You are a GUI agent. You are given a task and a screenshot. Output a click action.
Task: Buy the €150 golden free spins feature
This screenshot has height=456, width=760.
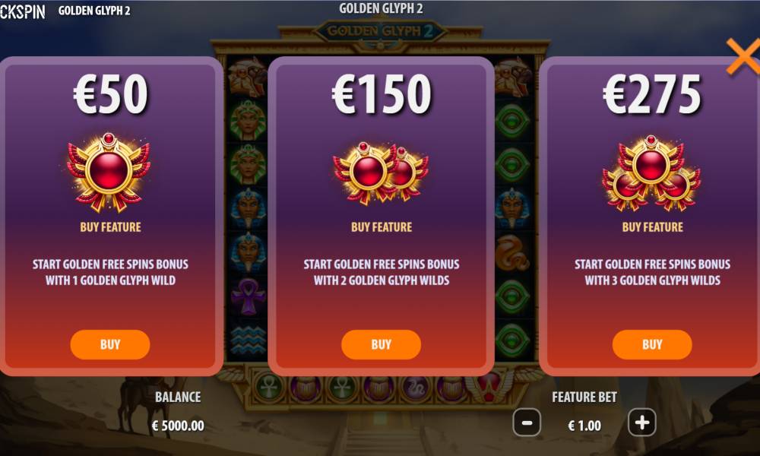[381, 344]
